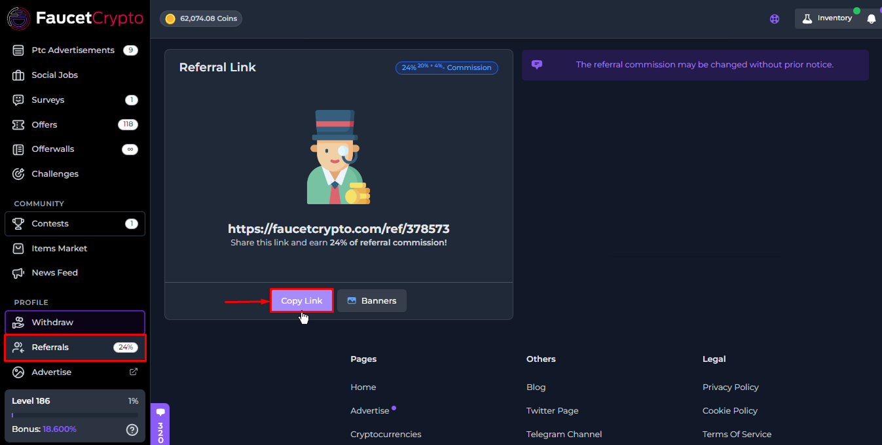882x445 pixels.
Task: Open Ptc Advertisements in sidebar
Action: tap(75, 50)
